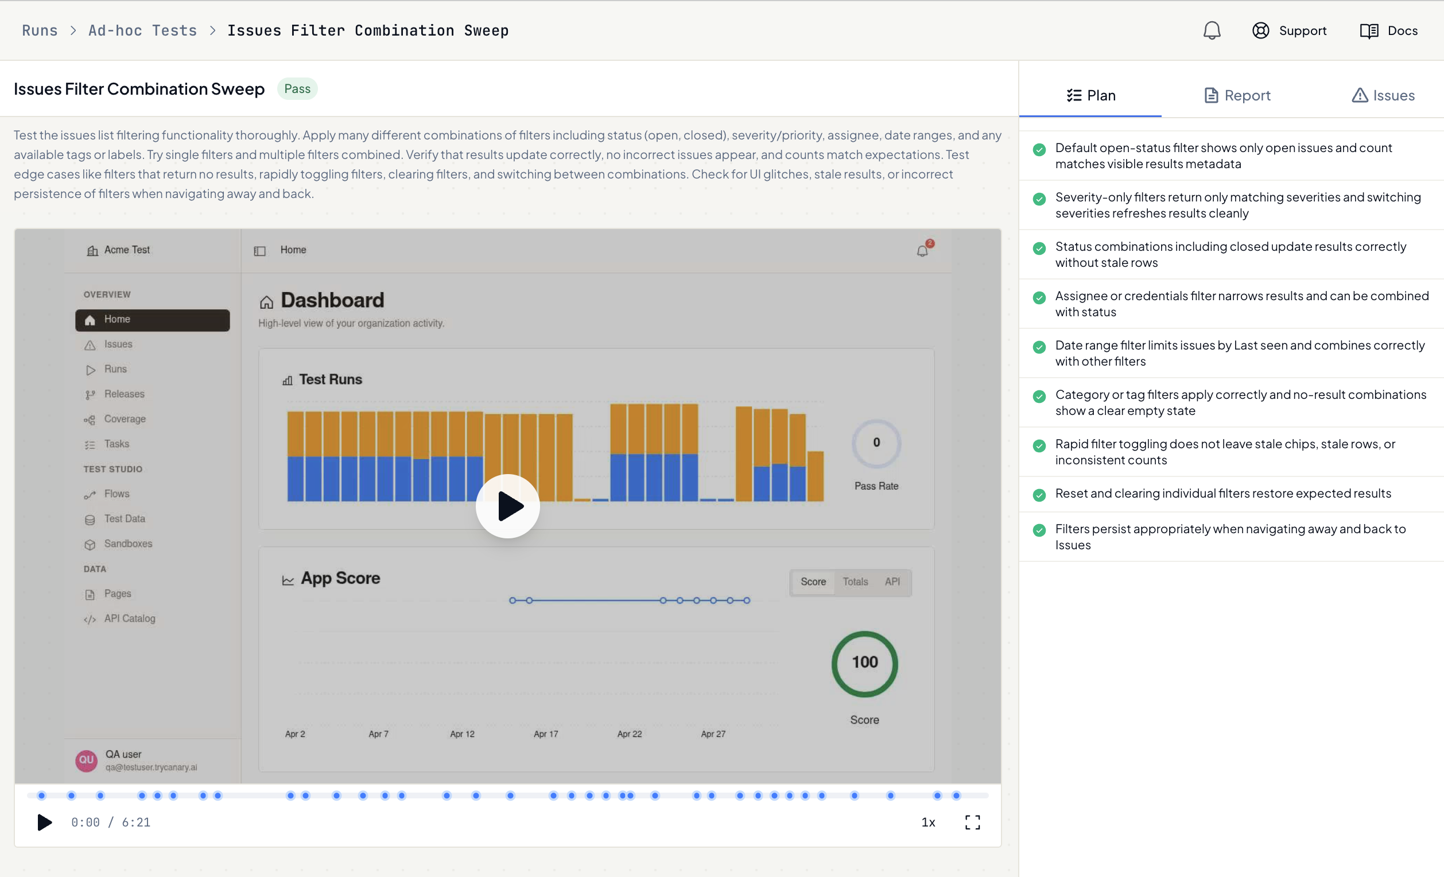This screenshot has height=877, width=1444.
Task: Click the Report tab document icon
Action: pos(1211,95)
